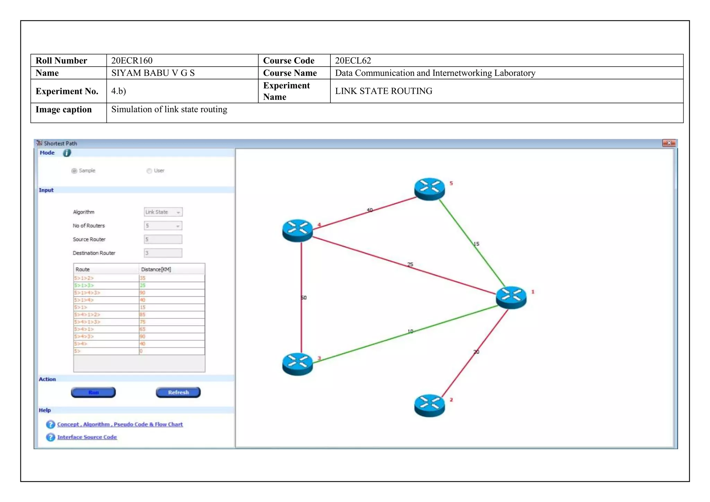710x502 pixels.
Task: Click help icon beside Concept link
Action: 51,424
